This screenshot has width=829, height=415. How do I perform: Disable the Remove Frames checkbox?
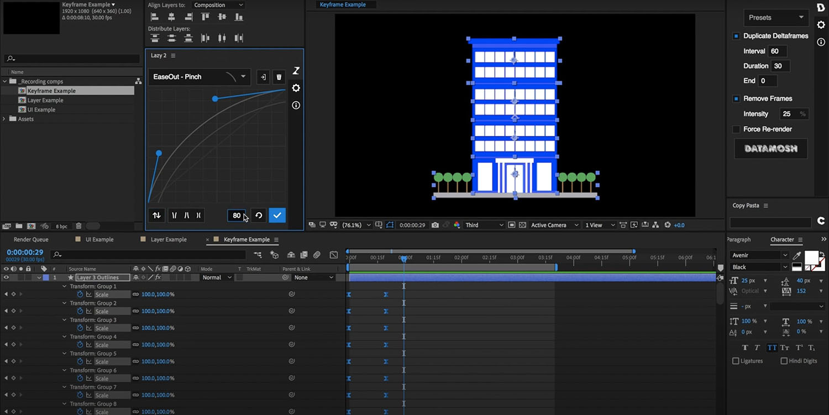(x=736, y=99)
